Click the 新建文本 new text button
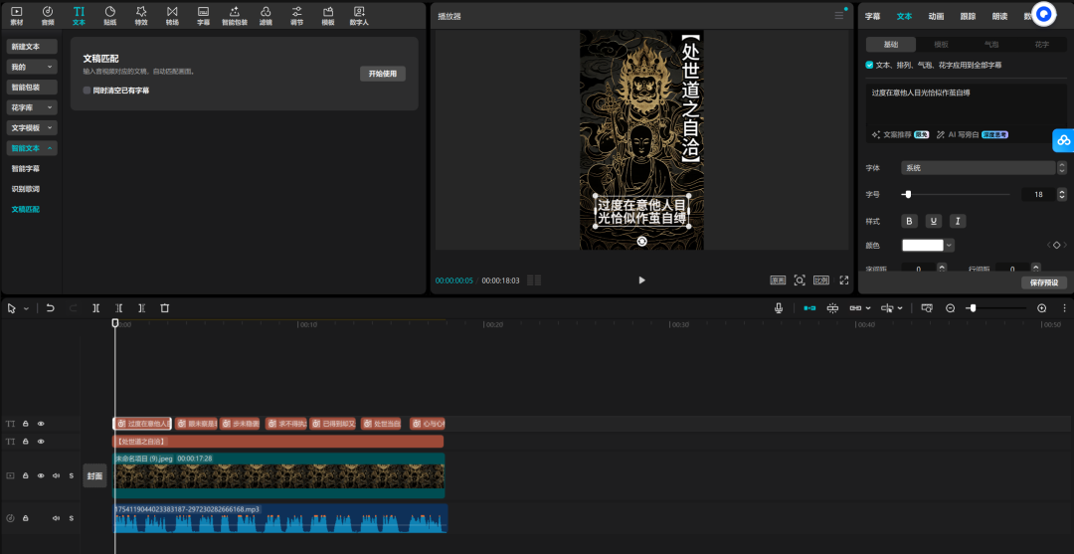 tap(32, 47)
